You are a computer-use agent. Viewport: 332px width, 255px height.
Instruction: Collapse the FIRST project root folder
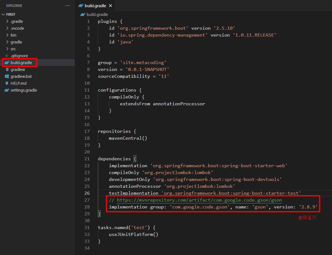tap(3, 14)
